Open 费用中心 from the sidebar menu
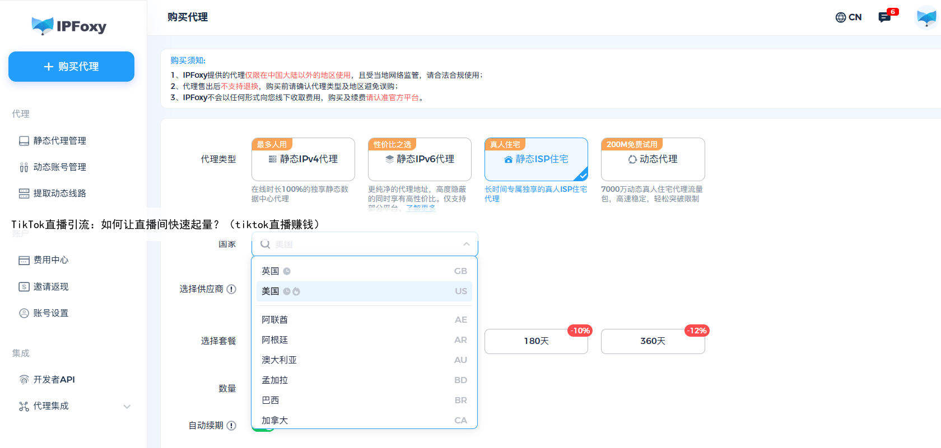Viewport: 941px width, 448px height. [x=50, y=260]
